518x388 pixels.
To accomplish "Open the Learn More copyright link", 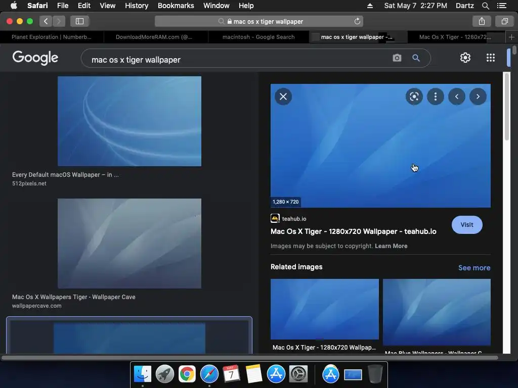I will (x=391, y=246).
